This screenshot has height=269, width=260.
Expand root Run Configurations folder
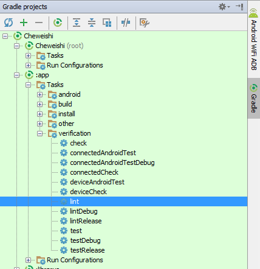tap(29, 65)
